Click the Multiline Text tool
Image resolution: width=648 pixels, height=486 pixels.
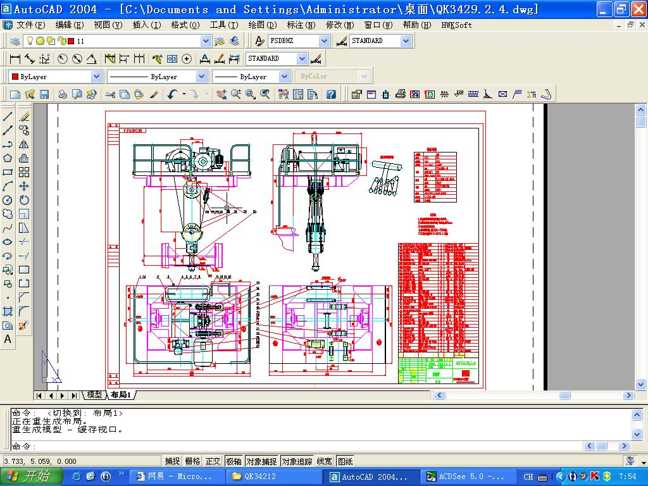click(8, 340)
